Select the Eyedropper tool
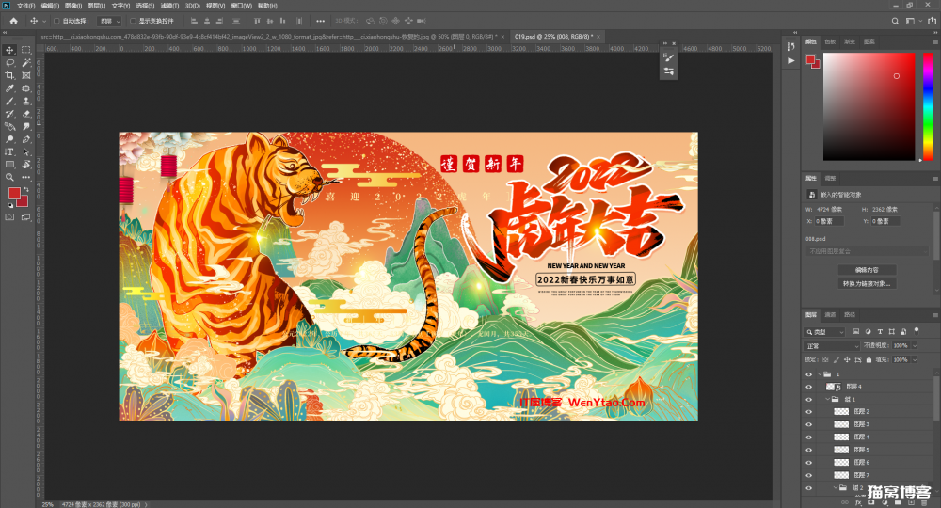 [x=9, y=88]
